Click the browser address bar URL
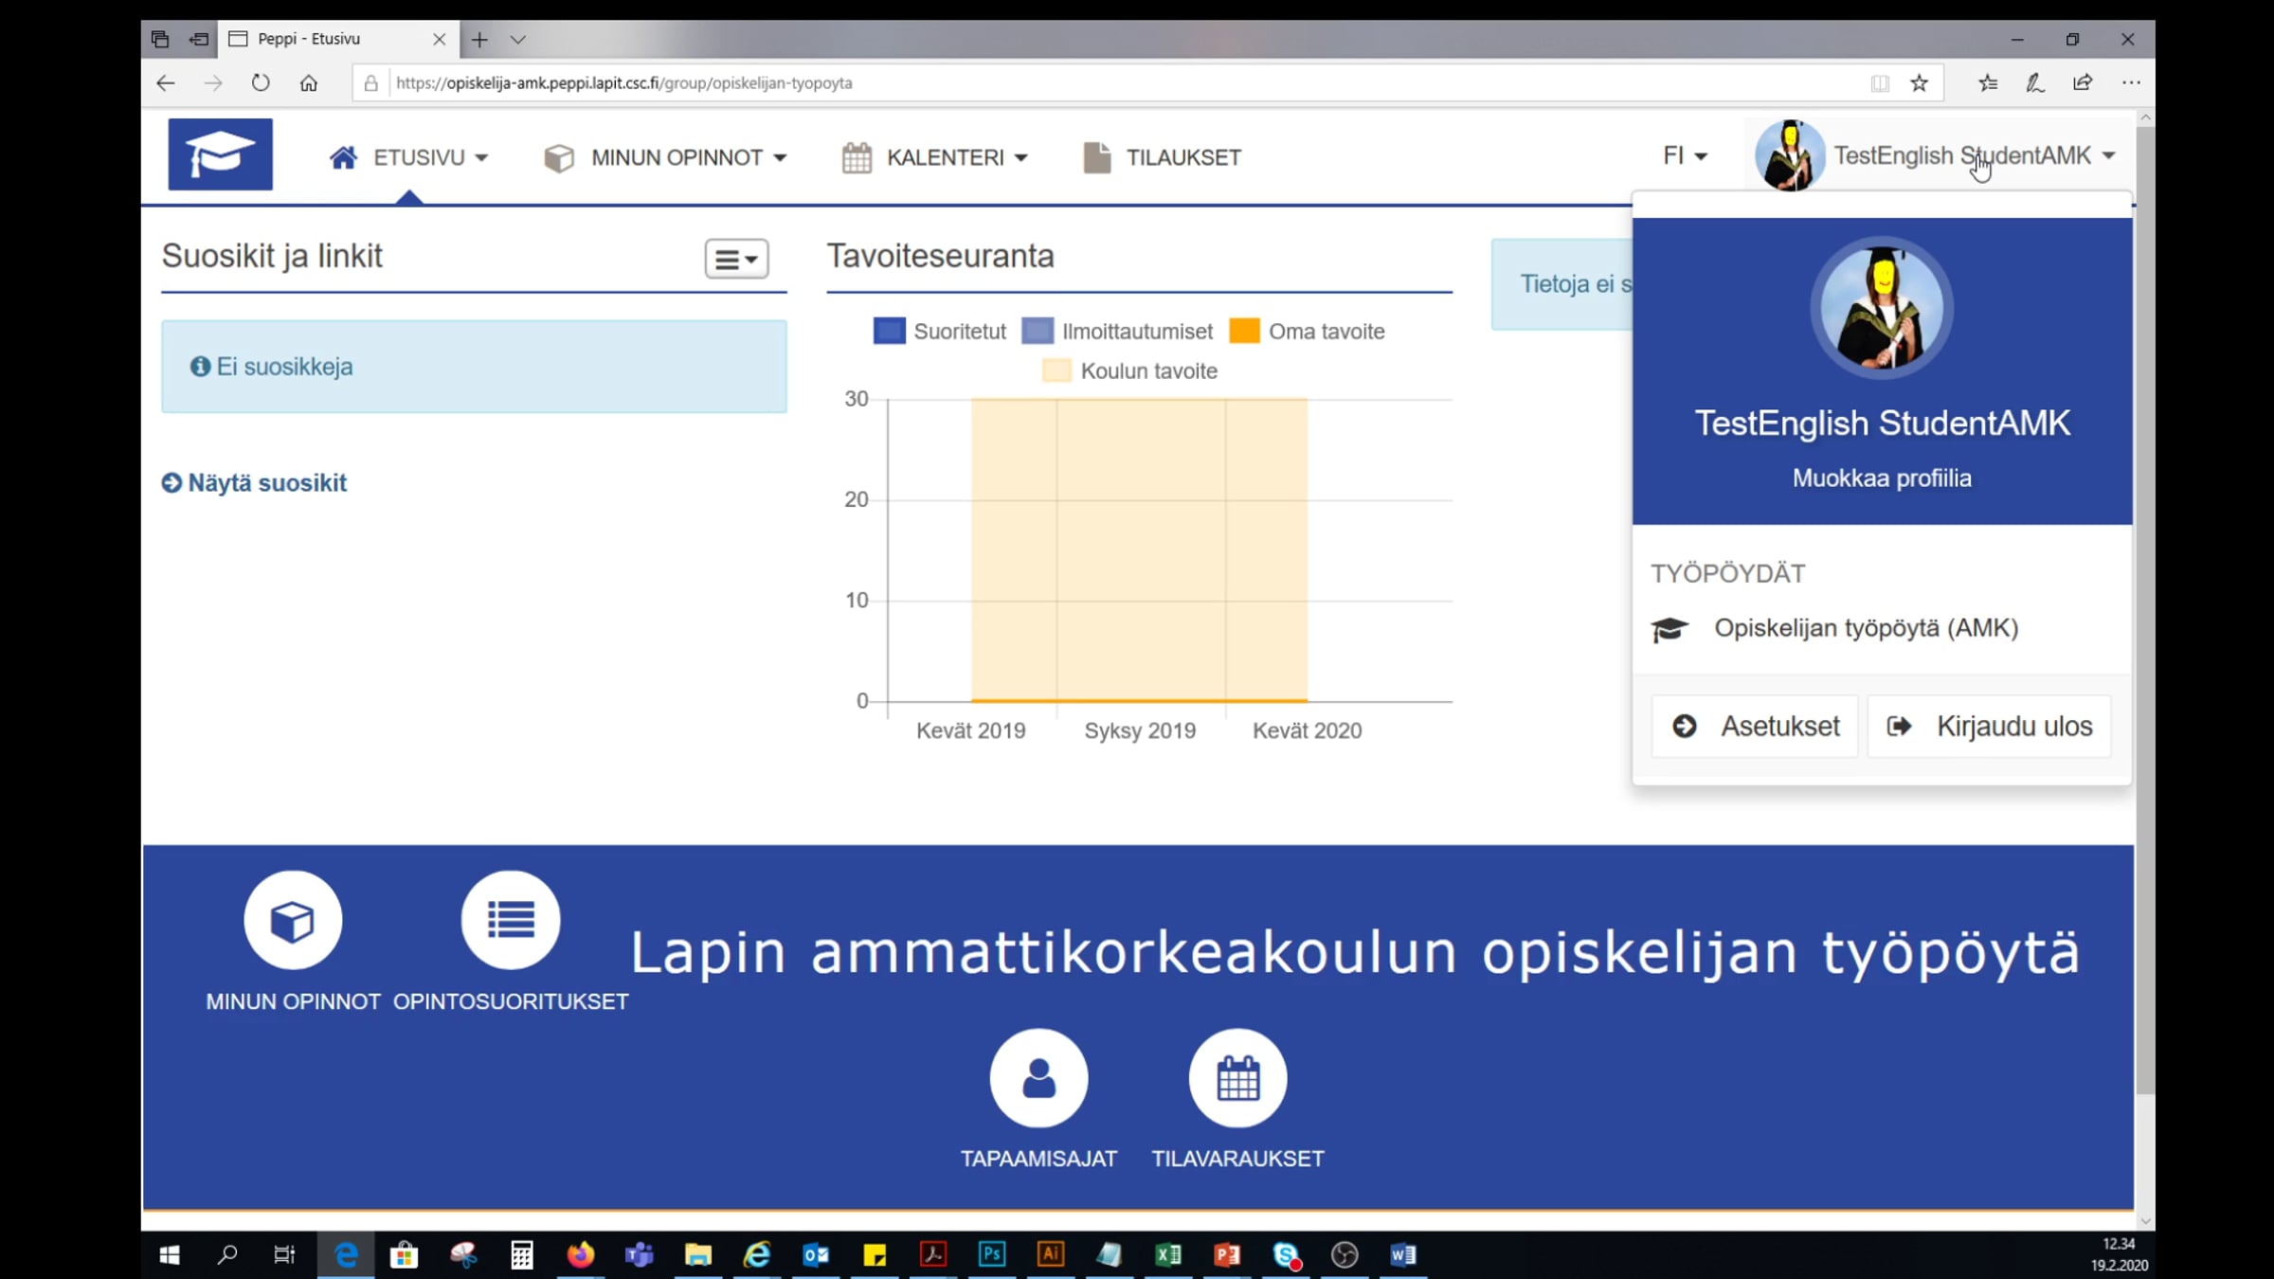The height and width of the screenshot is (1279, 2274). pyautogui.click(x=623, y=83)
